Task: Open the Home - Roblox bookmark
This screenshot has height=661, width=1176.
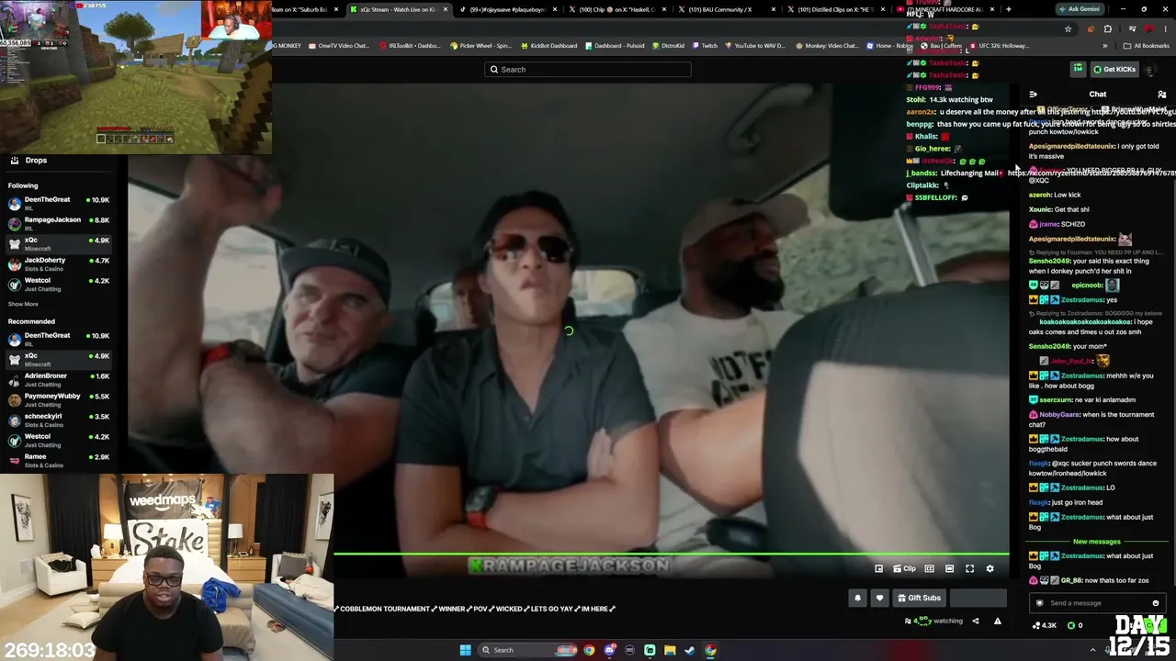Action: point(892,46)
